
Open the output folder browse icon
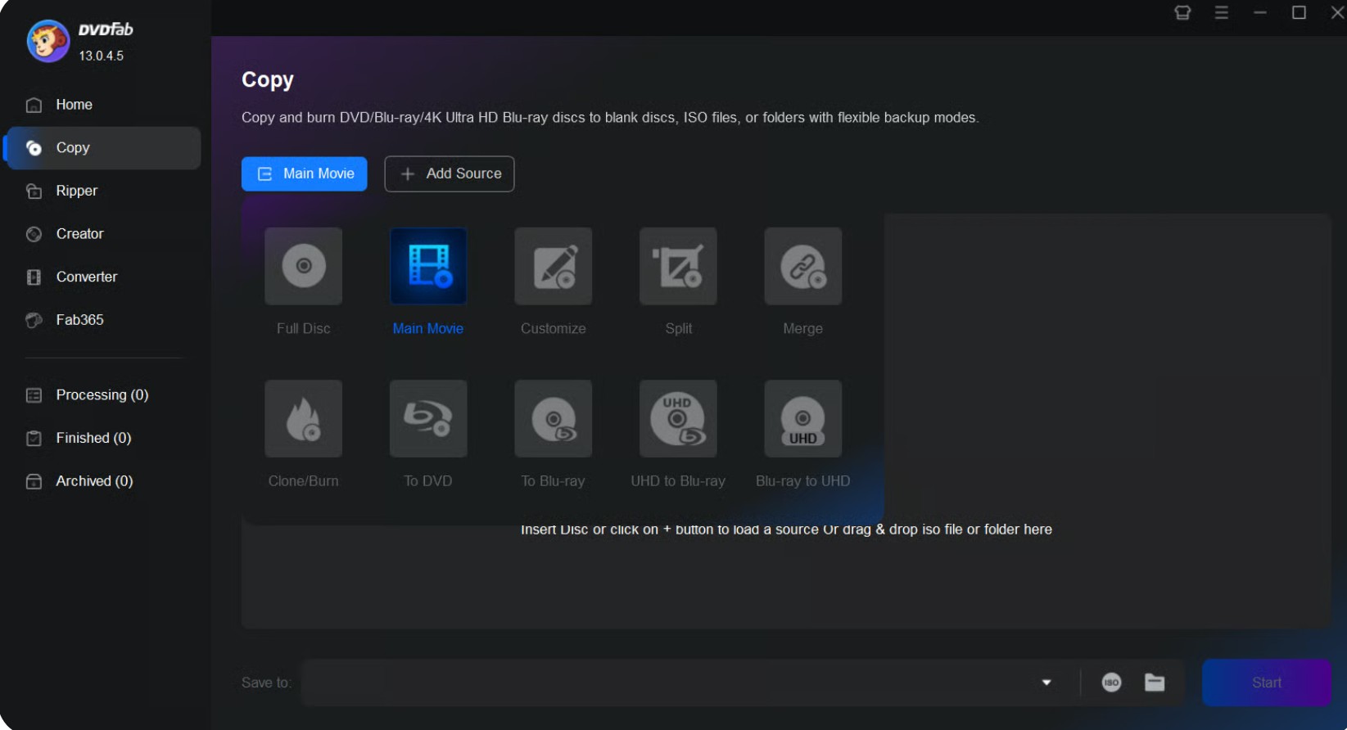point(1155,683)
